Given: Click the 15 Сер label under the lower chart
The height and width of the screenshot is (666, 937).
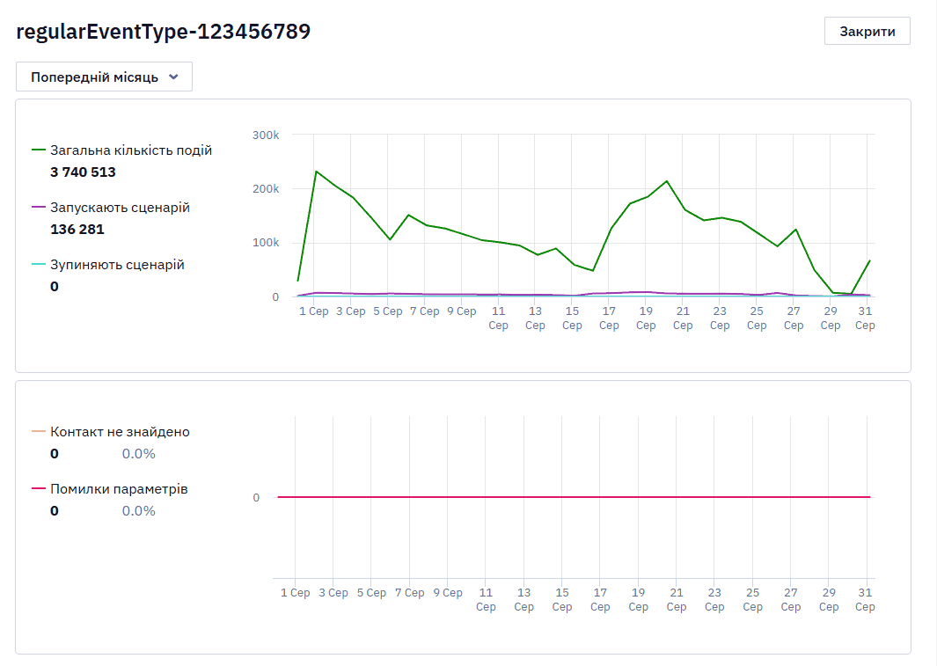Looking at the screenshot, I should pos(561,600).
